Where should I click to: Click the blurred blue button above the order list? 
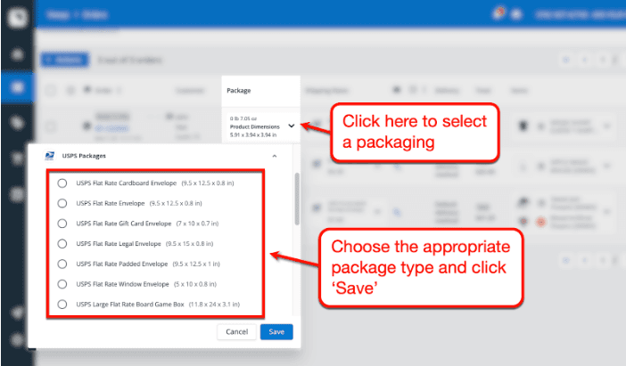pyautogui.click(x=65, y=60)
